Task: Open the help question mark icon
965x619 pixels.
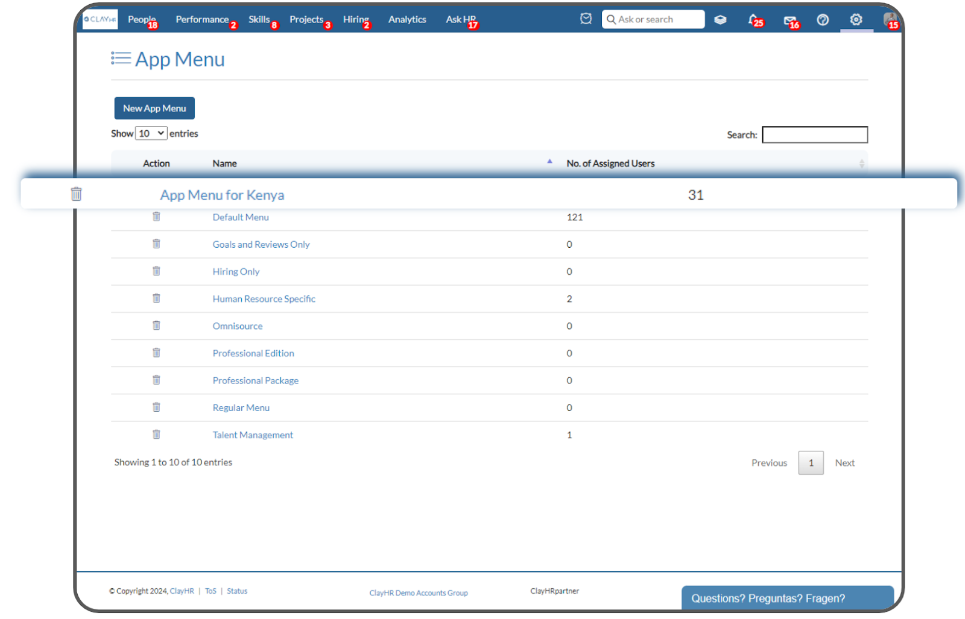Action: tap(823, 20)
